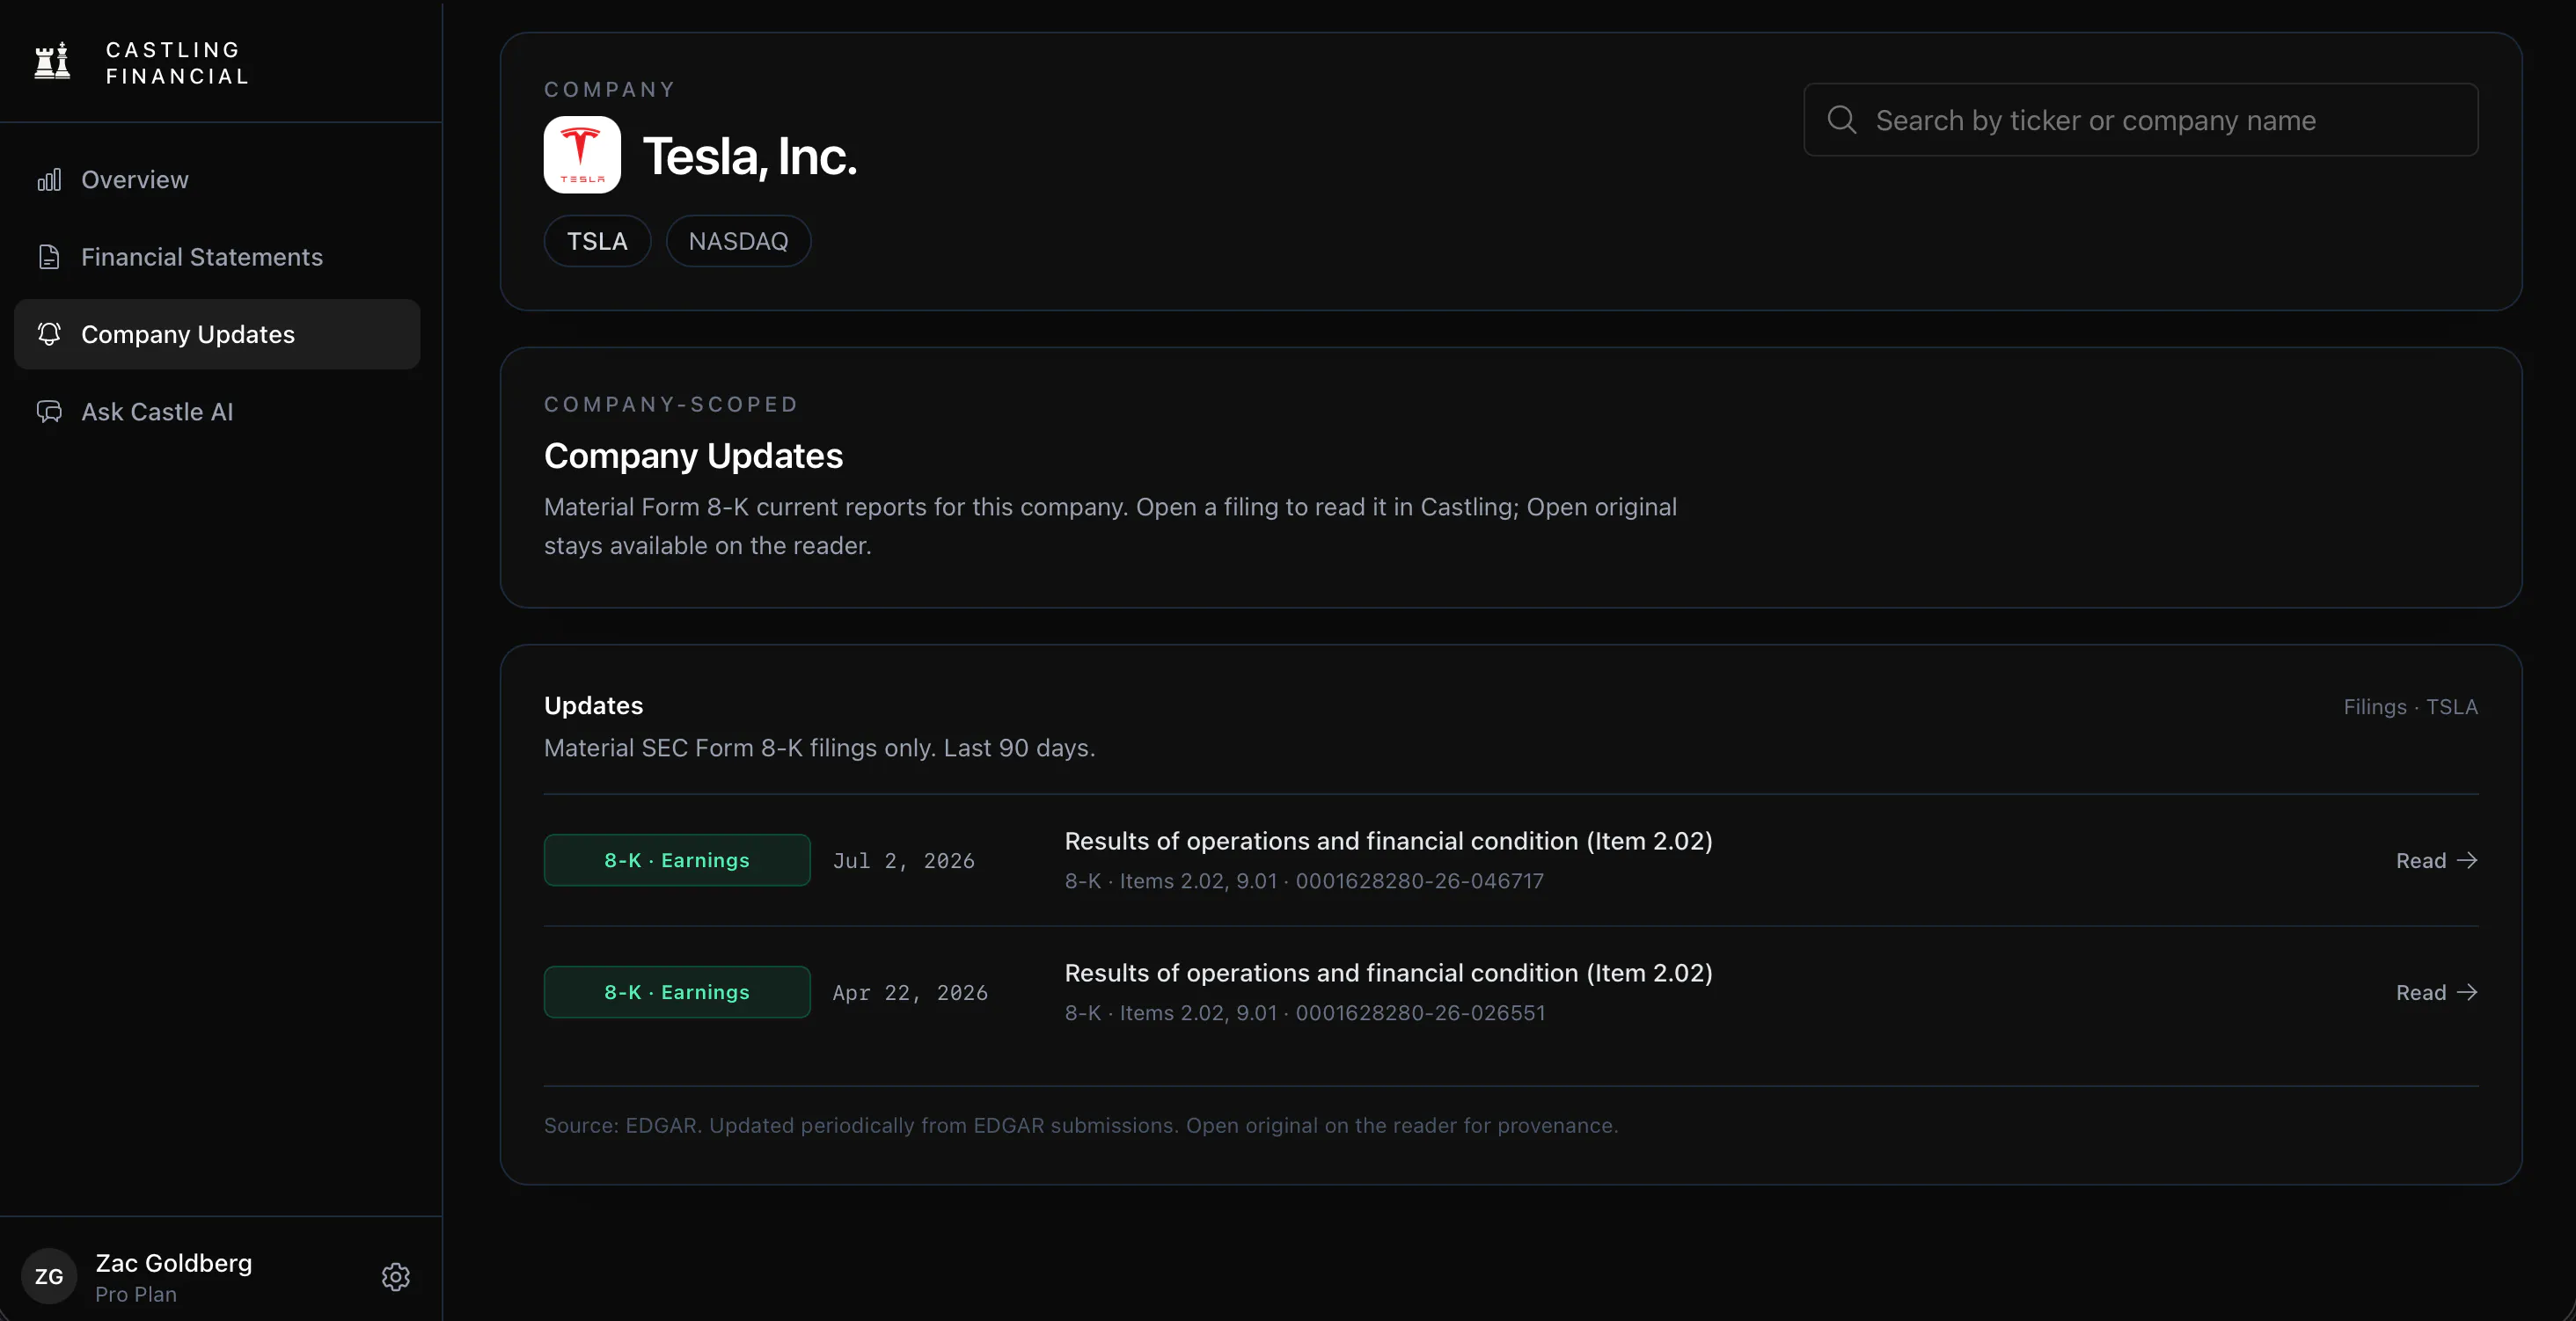This screenshot has width=2576, height=1321.
Task: Click the search magnifier icon
Action: [x=1842, y=120]
